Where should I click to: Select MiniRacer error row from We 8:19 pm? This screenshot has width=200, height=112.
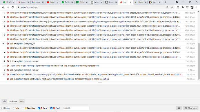(x=99, y=30)
